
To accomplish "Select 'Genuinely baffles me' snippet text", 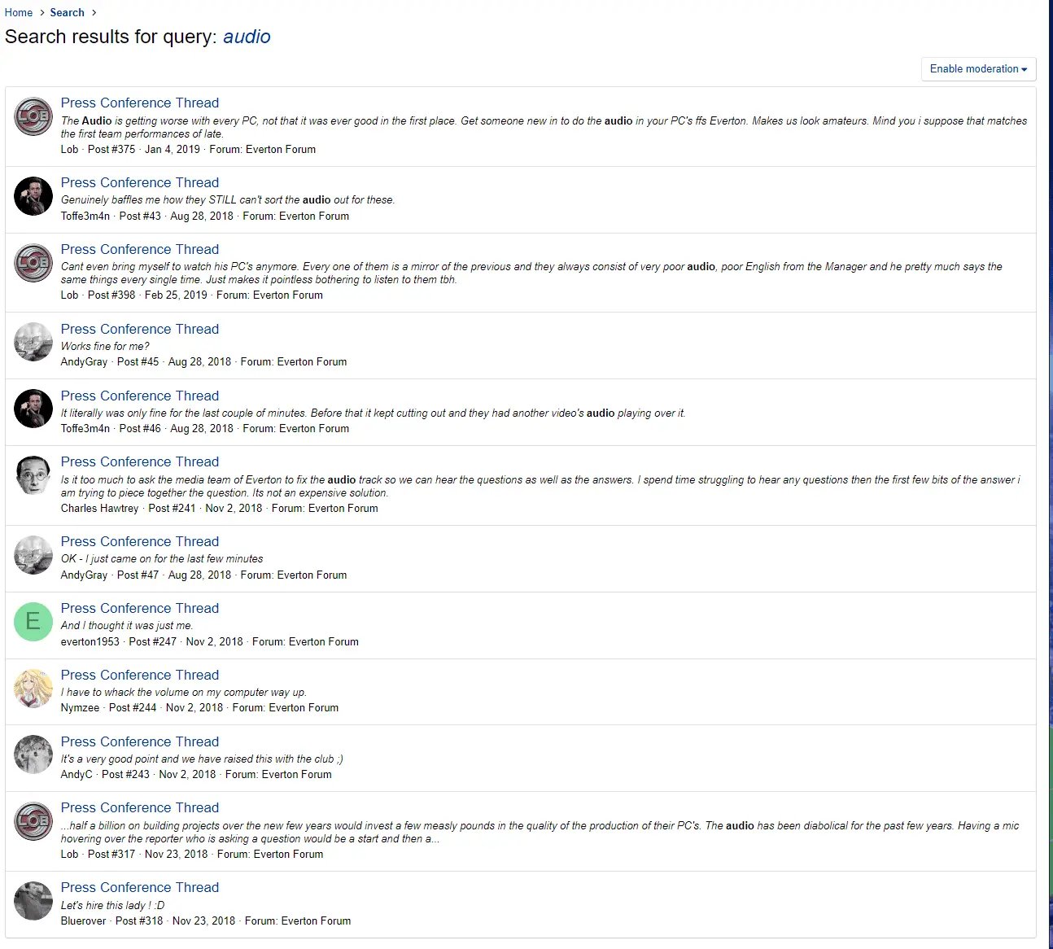I will point(228,200).
